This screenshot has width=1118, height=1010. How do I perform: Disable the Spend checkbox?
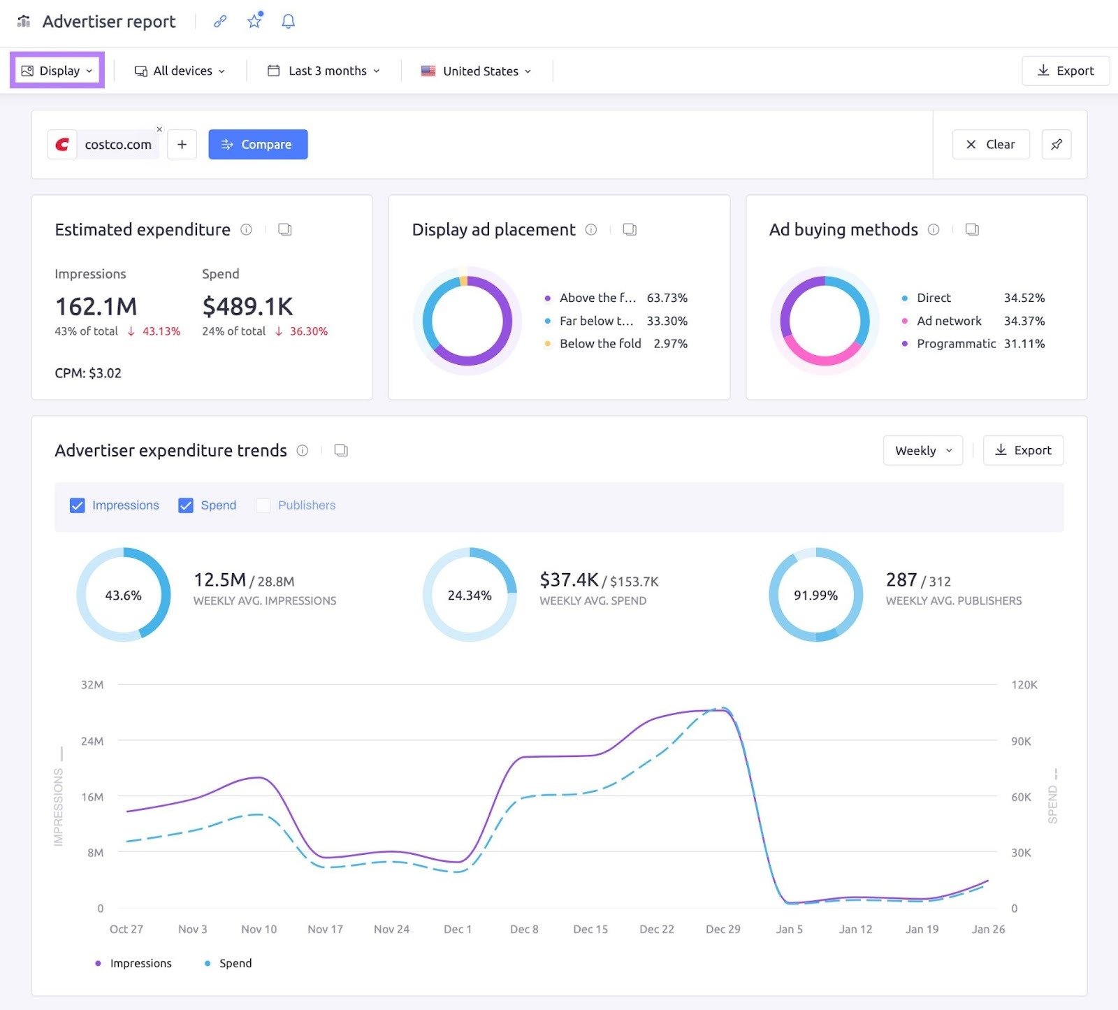(186, 505)
